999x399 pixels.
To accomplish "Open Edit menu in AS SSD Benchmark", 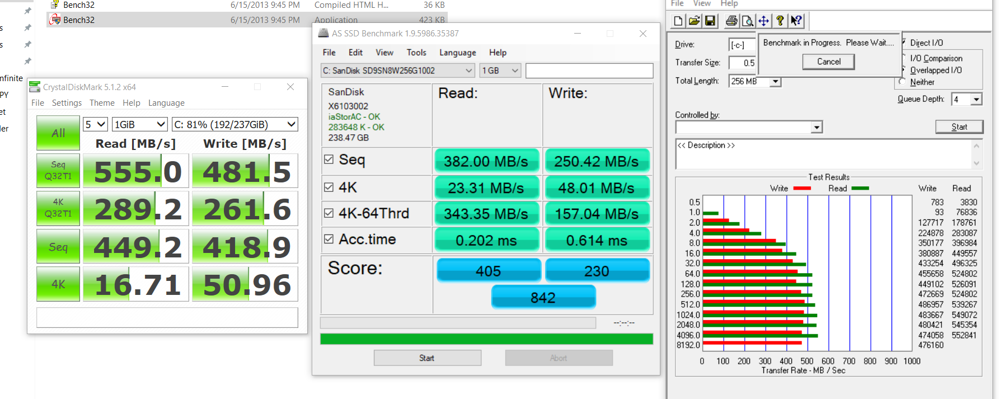I will pyautogui.click(x=355, y=53).
